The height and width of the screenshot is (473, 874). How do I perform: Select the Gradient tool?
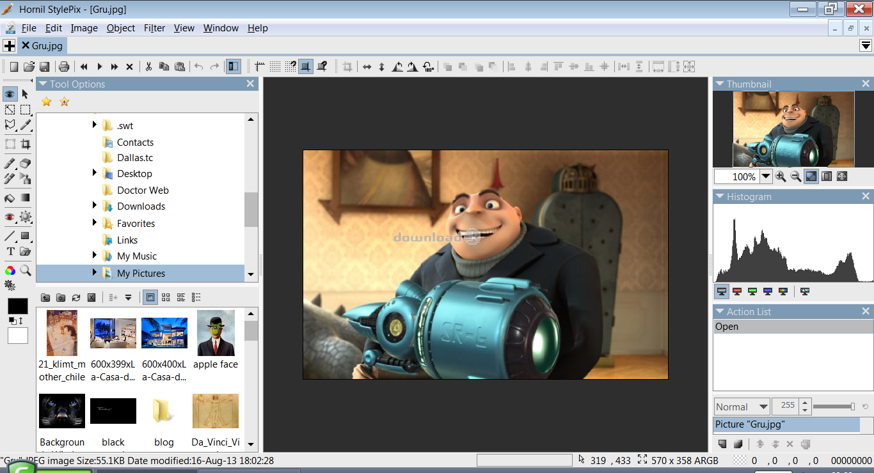(25, 198)
